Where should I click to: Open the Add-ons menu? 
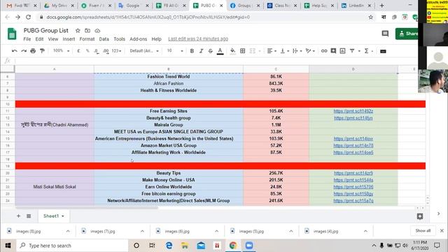pos(139,39)
